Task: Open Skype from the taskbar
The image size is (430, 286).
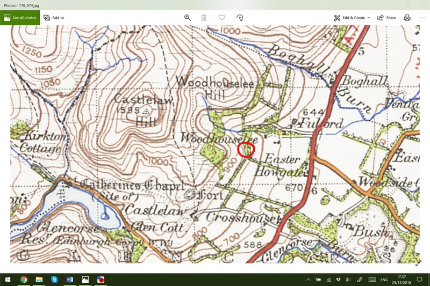Action: [54, 280]
